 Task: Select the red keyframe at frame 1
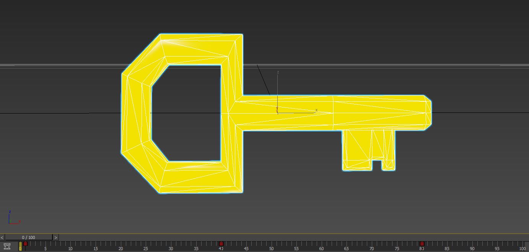(x=25, y=244)
